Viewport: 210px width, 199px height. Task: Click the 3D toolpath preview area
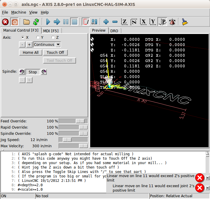[149, 91]
